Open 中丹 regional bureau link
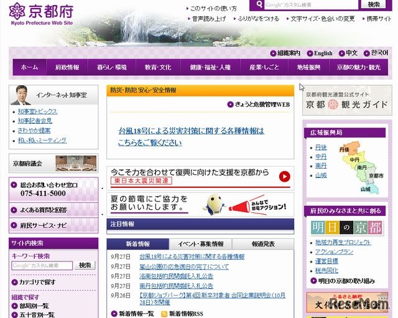The image size is (398, 318). point(321,157)
